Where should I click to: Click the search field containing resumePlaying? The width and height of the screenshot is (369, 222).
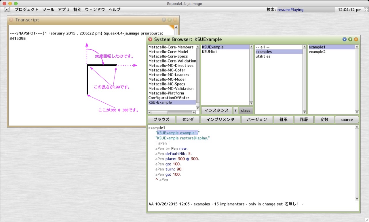pos(306,10)
